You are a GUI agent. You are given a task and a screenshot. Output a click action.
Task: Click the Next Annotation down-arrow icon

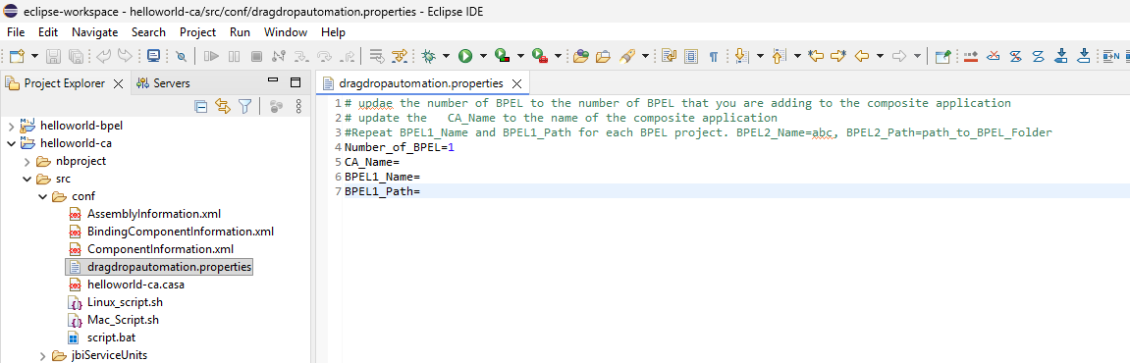click(x=742, y=56)
